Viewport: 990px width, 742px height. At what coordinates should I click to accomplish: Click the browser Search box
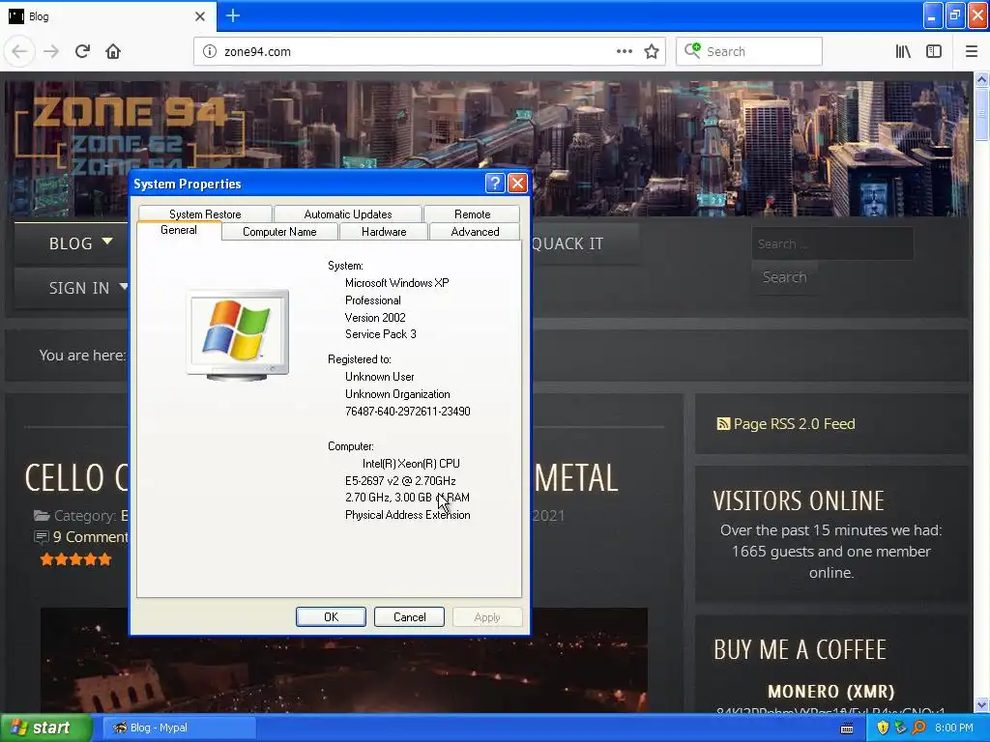[749, 52]
